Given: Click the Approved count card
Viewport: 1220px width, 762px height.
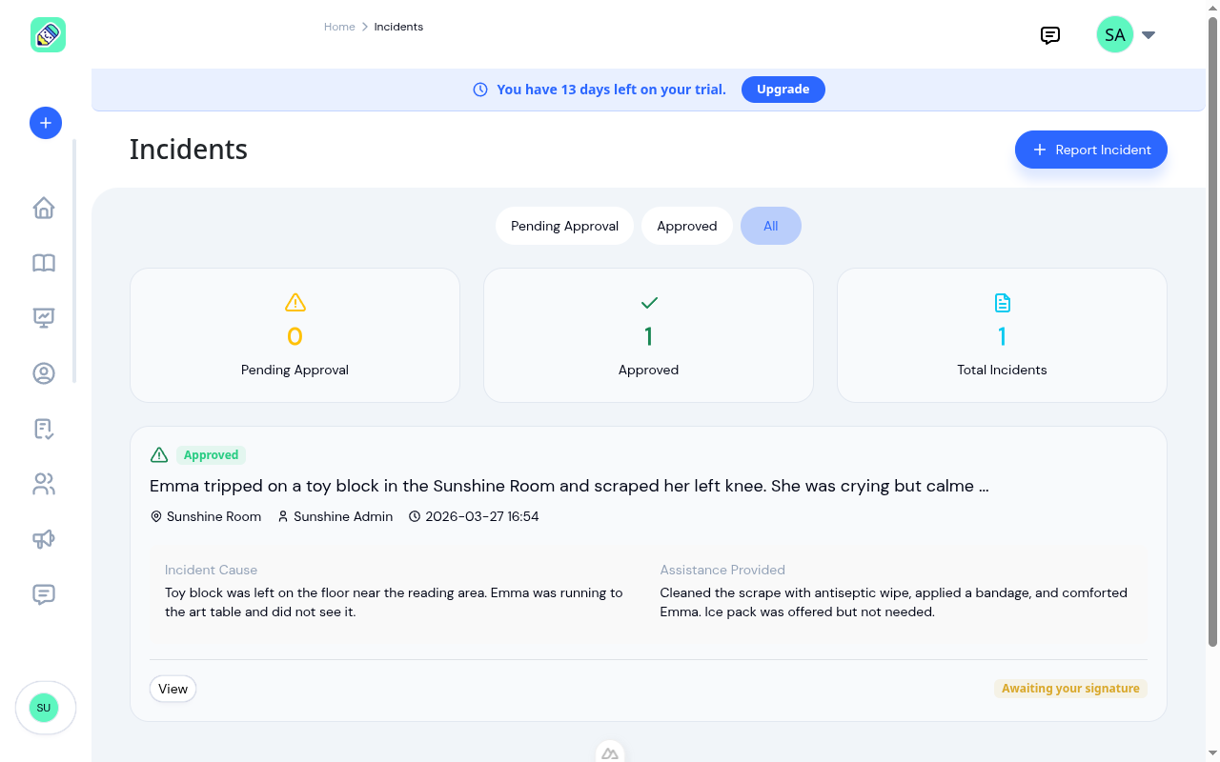Looking at the screenshot, I should 649,335.
